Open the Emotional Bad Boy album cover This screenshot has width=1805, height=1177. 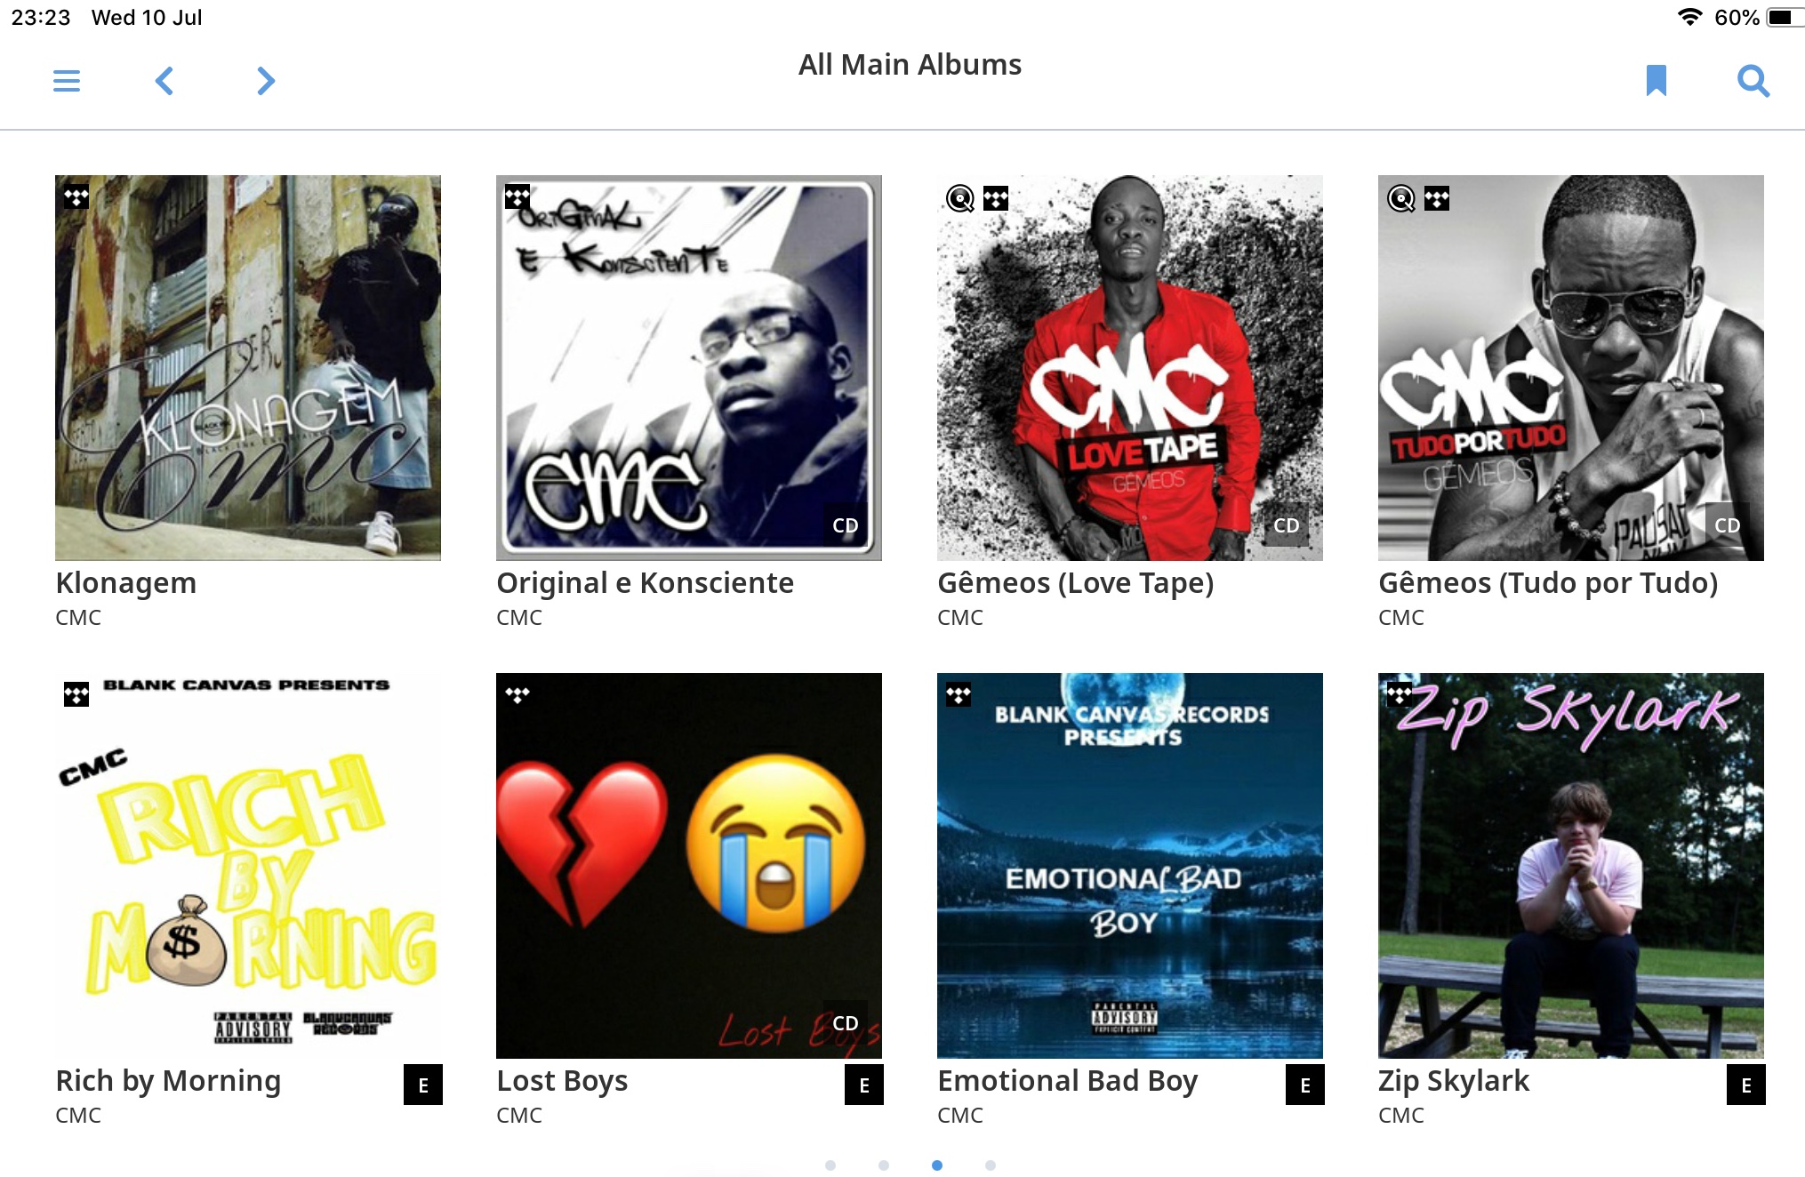coord(1130,865)
